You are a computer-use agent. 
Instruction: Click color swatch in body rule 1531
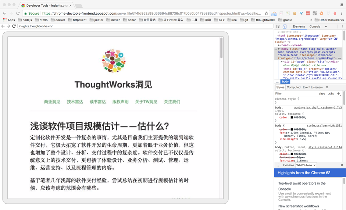point(292,129)
